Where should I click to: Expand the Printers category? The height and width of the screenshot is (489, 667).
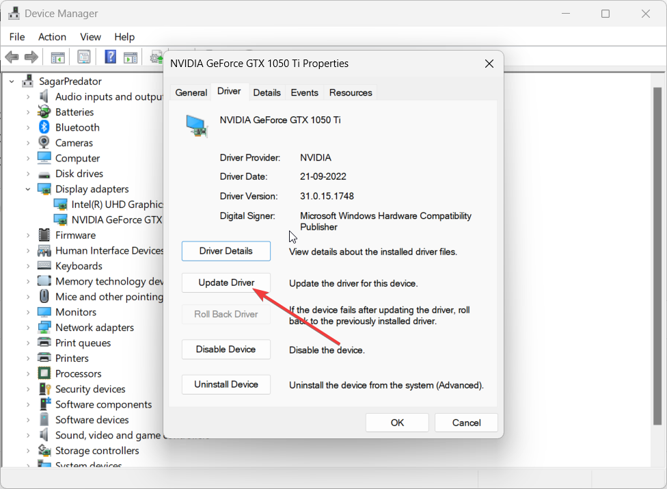[27, 358]
